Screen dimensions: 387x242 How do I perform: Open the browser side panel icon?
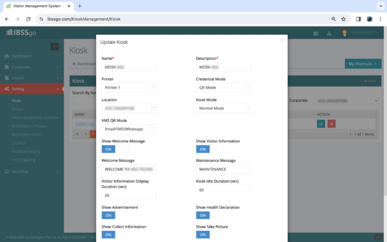click(359, 19)
